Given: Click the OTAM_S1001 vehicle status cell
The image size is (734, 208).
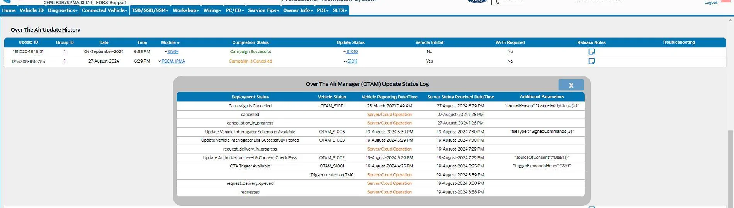Looking at the screenshot, I should (332, 166).
